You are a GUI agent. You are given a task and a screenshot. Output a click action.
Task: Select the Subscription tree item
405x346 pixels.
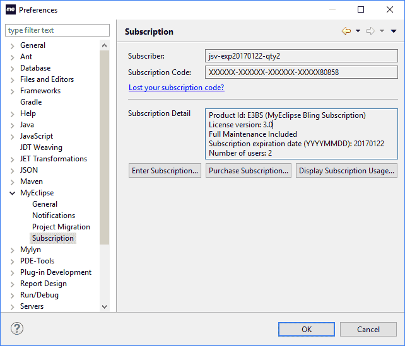pyautogui.click(x=53, y=238)
